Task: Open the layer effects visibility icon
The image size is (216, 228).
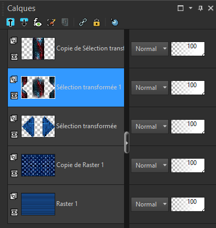Action: [x=37, y=23]
